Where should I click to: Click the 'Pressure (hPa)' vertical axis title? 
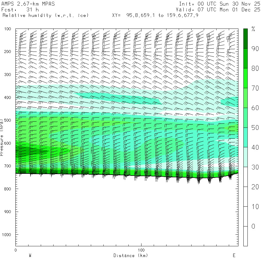(x=2, y=137)
